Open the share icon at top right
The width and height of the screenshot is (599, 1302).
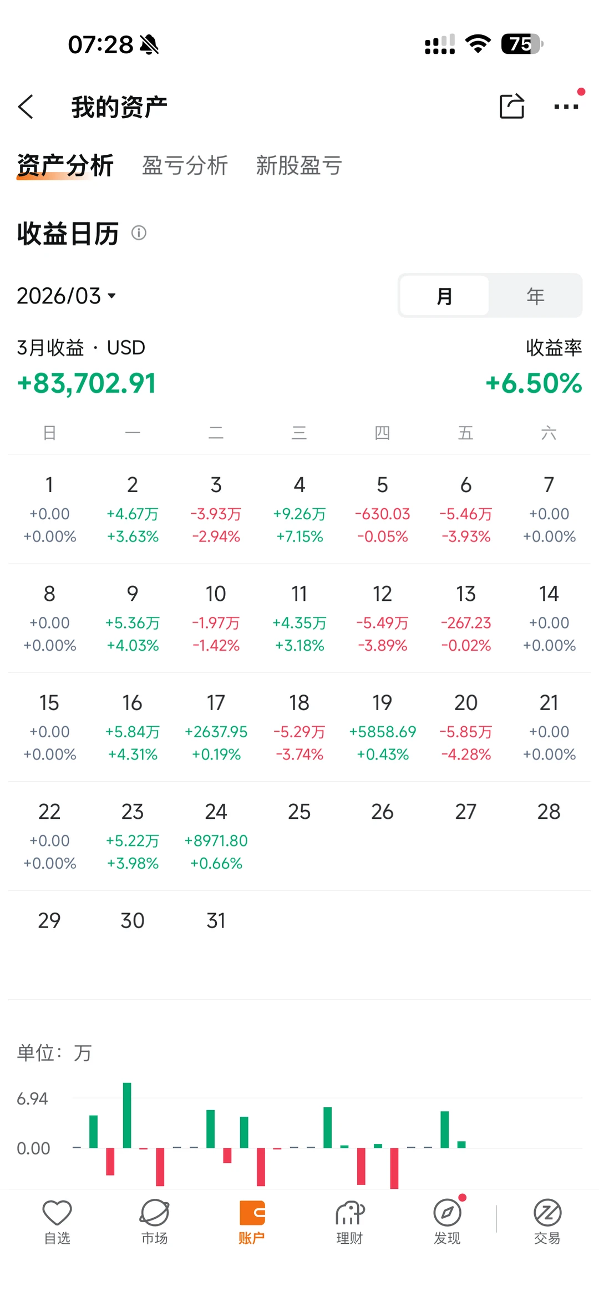(511, 106)
